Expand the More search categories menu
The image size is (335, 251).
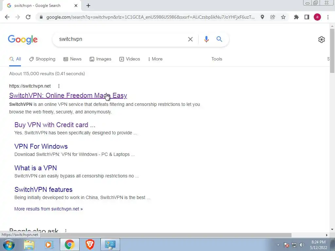[x=155, y=59]
